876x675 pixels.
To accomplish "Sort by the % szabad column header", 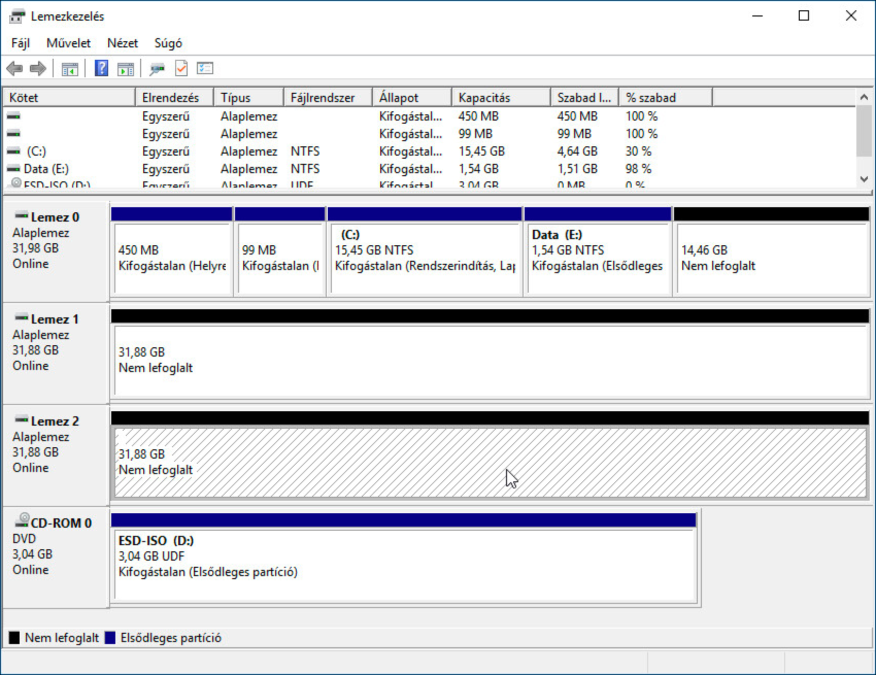I will [666, 97].
